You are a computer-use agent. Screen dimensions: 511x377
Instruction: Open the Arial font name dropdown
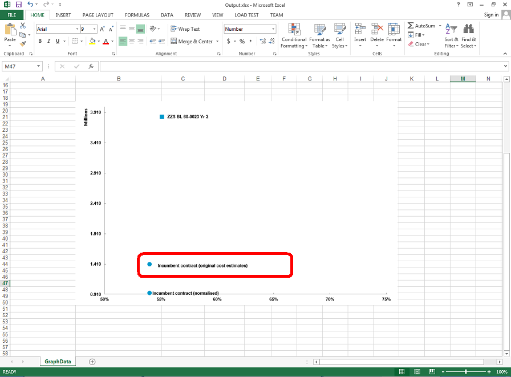[77, 29]
